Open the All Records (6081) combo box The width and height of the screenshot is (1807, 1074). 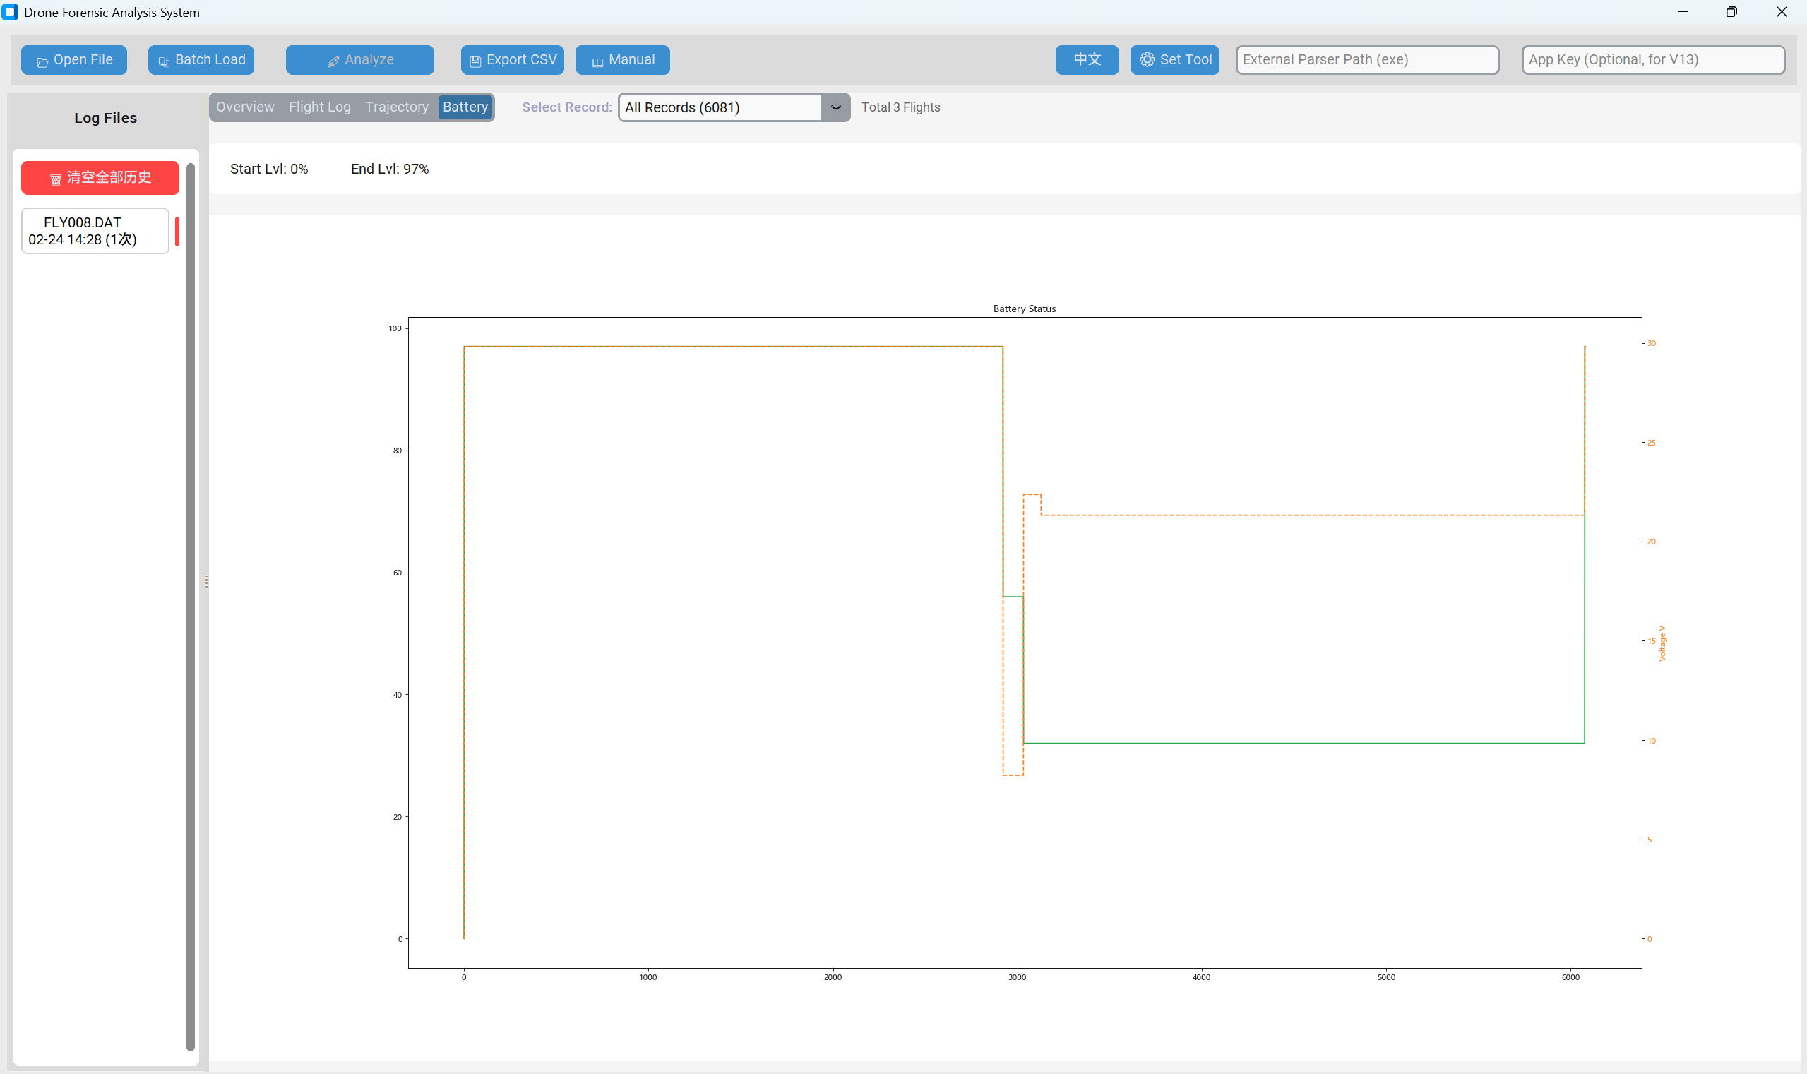point(719,108)
